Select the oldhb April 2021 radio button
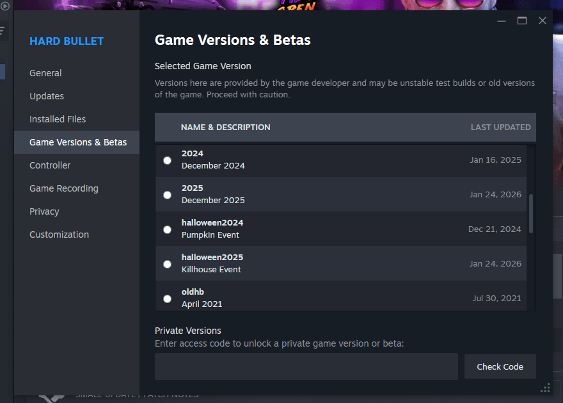Screen dimensions: 563x403 click(x=168, y=299)
